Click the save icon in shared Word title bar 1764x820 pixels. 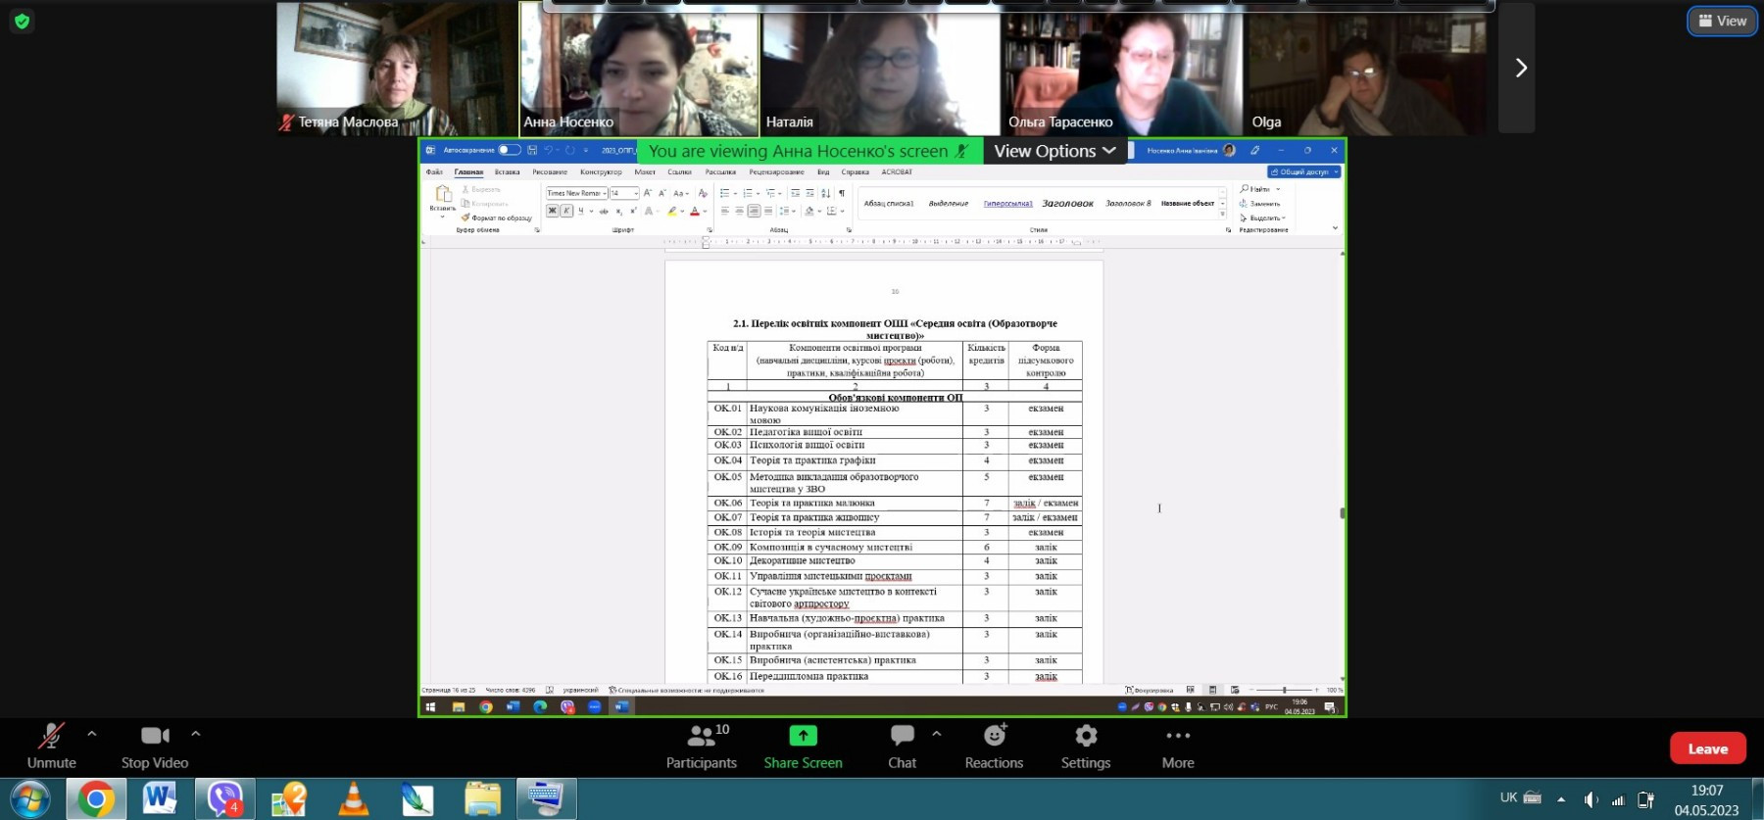(x=532, y=150)
